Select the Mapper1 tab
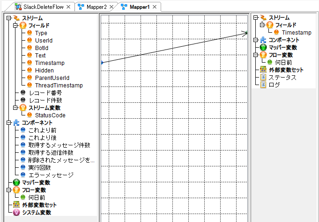 (140, 7)
